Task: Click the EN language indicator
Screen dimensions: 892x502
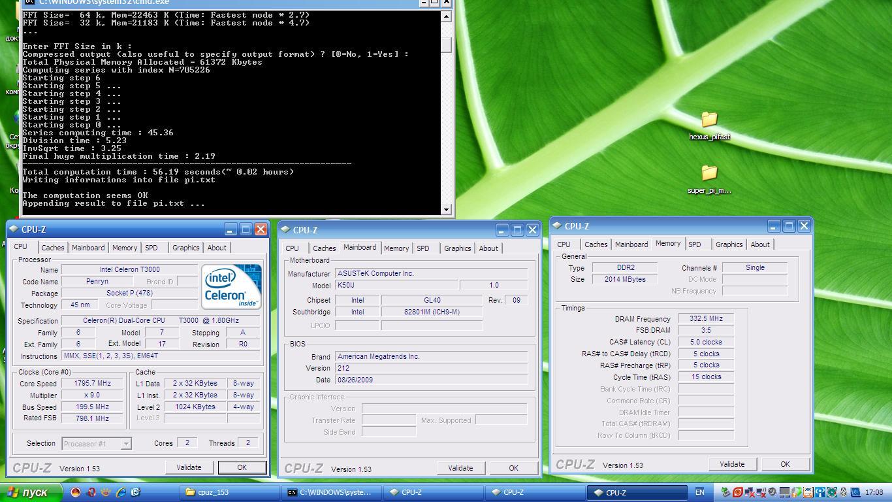Action: [699, 492]
